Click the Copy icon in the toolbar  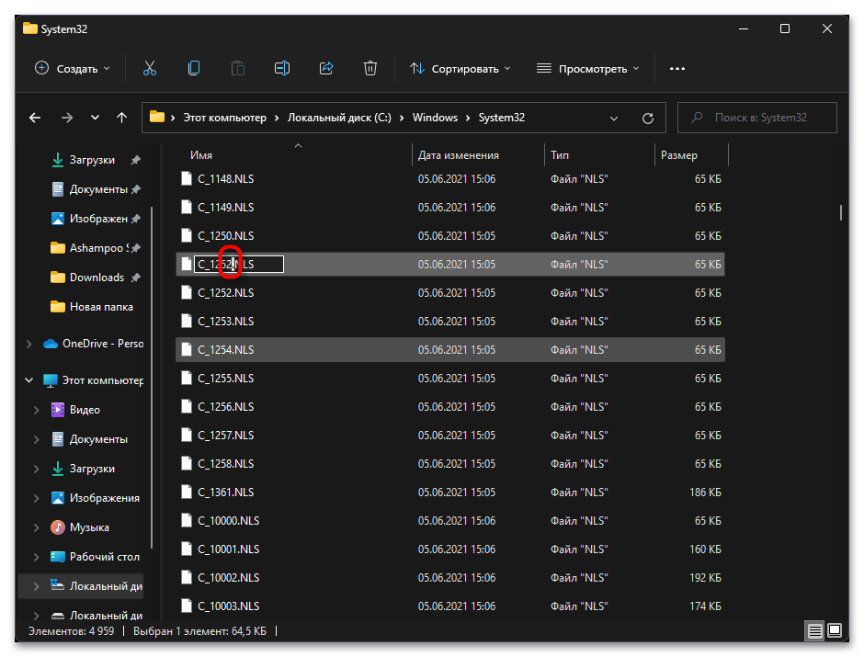194,68
